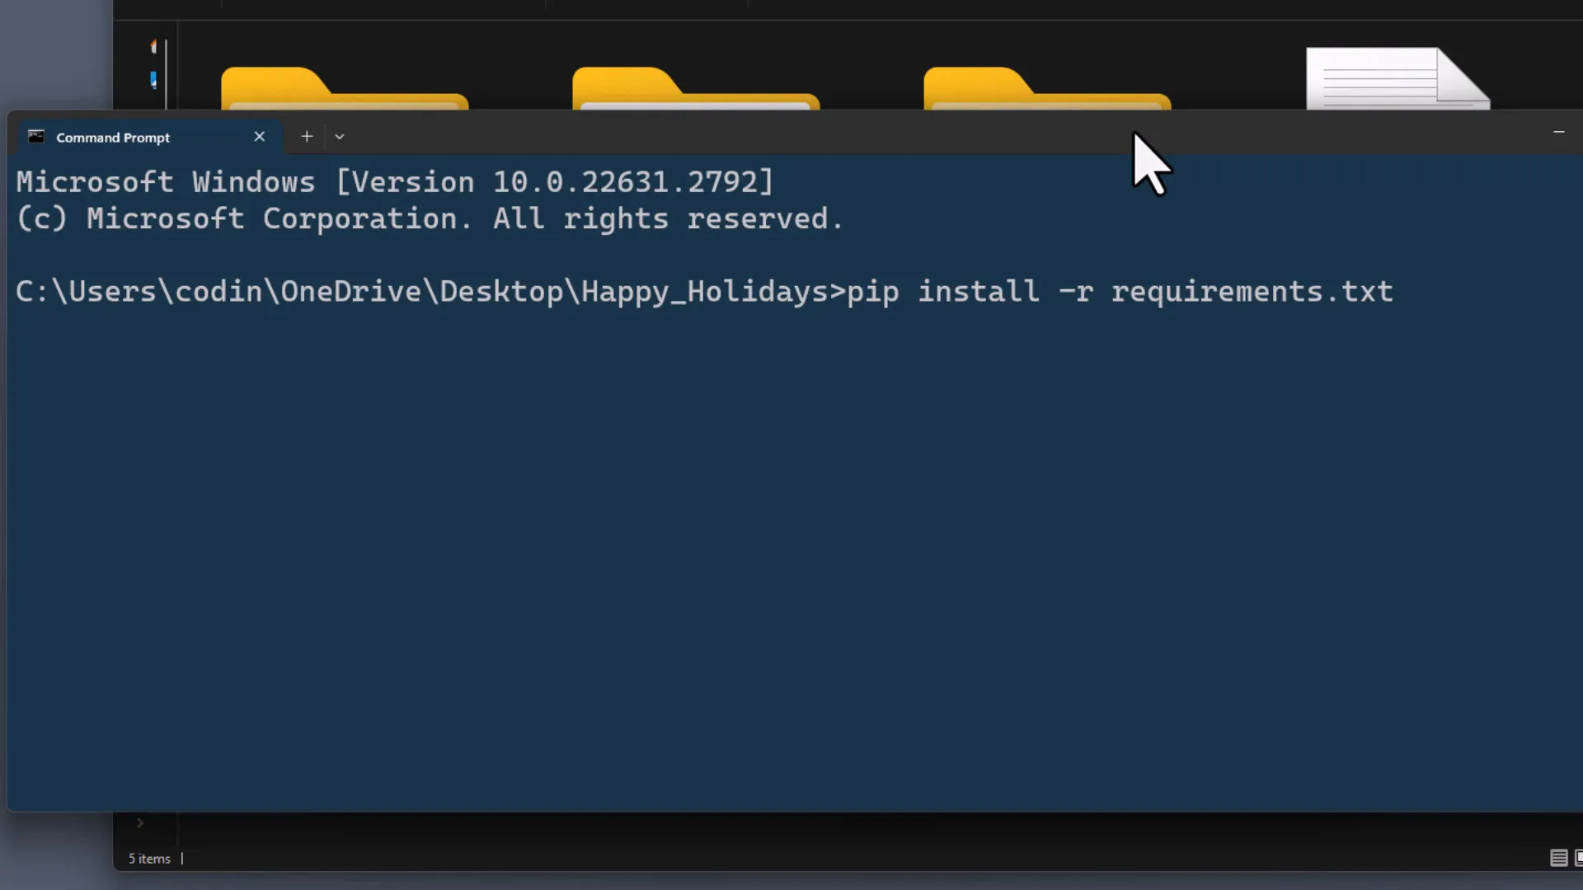This screenshot has height=890, width=1583.
Task: Click the Windows version text line
Action: point(394,181)
